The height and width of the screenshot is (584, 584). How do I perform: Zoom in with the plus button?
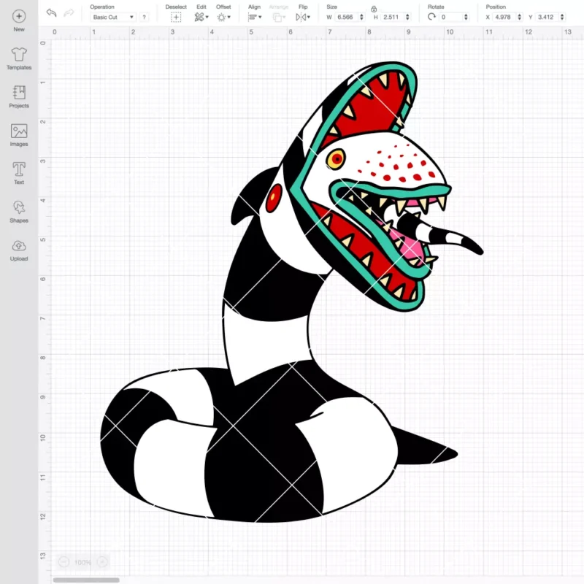click(102, 562)
